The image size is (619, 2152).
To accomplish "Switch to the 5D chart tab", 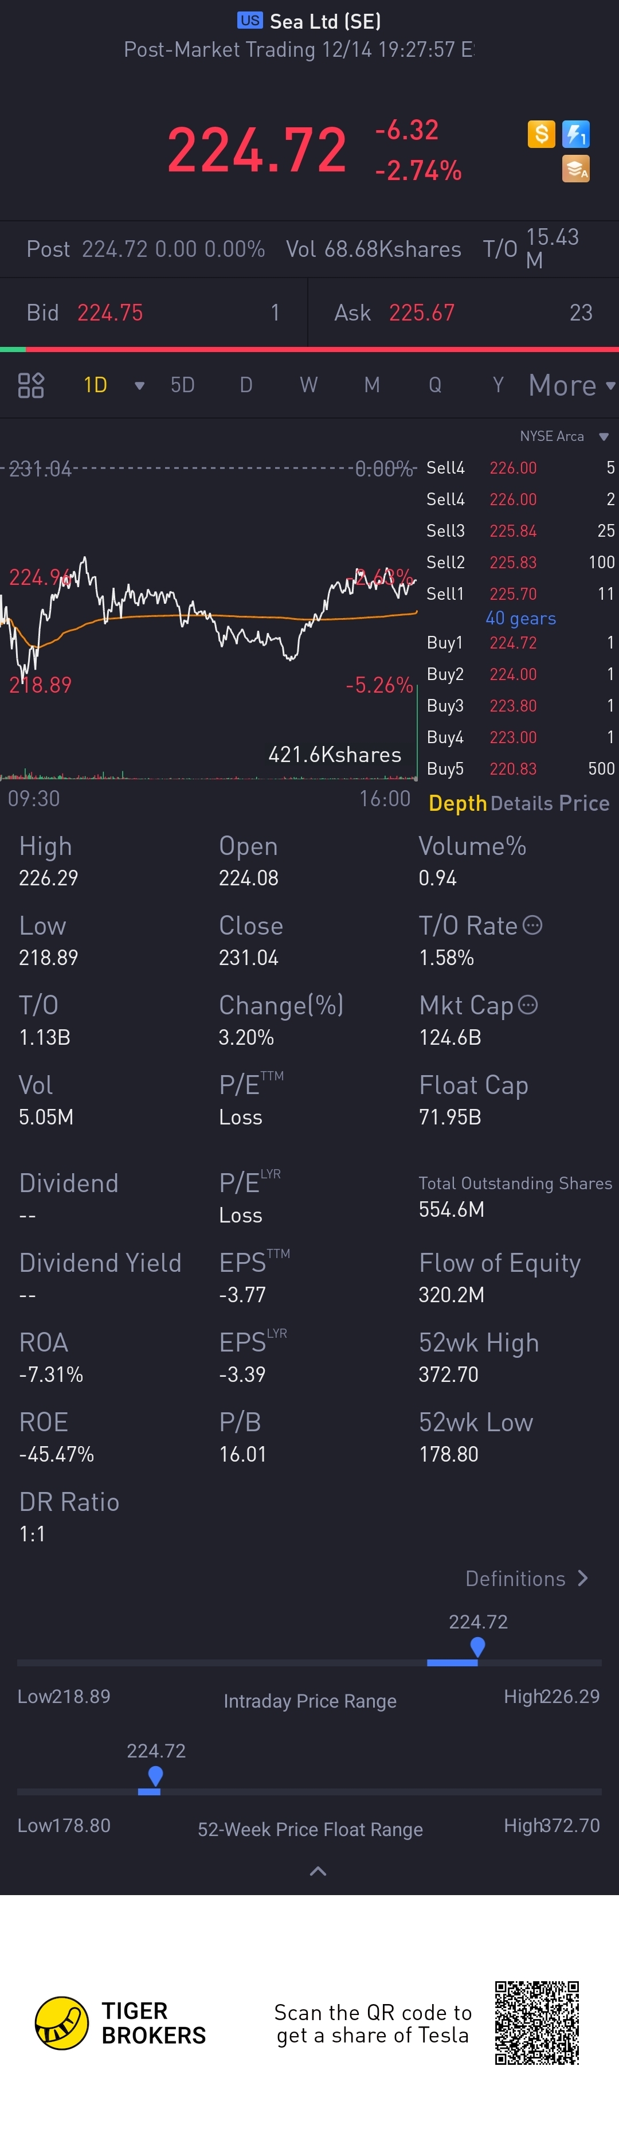I will point(182,385).
